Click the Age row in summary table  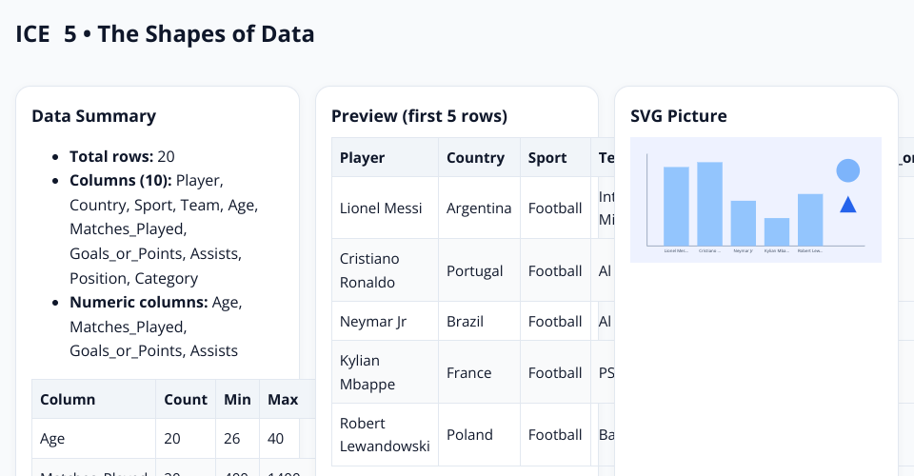point(53,439)
